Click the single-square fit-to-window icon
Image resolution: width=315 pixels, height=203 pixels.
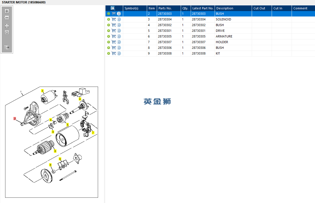pyautogui.click(x=7, y=32)
